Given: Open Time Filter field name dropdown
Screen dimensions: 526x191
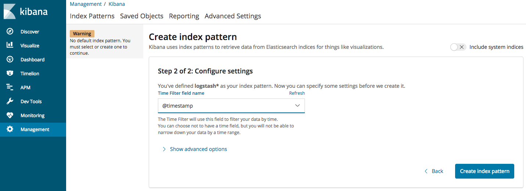Looking at the screenshot, I should (231, 106).
